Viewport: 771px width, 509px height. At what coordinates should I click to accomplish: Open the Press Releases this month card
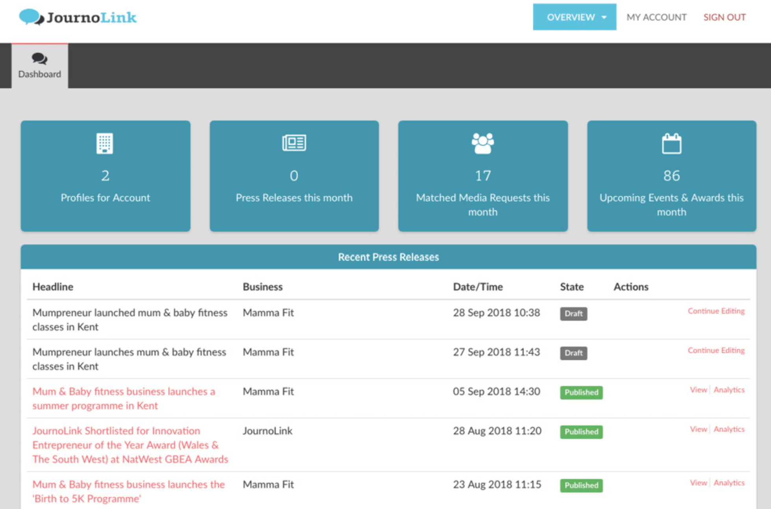coord(294,176)
